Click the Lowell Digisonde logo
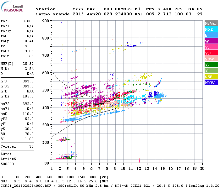This screenshot has width=220, height=188. pos(12,7)
